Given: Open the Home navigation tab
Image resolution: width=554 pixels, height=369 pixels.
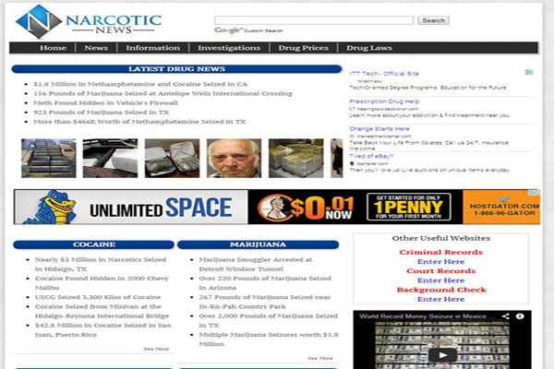Looking at the screenshot, I should click(x=53, y=48).
